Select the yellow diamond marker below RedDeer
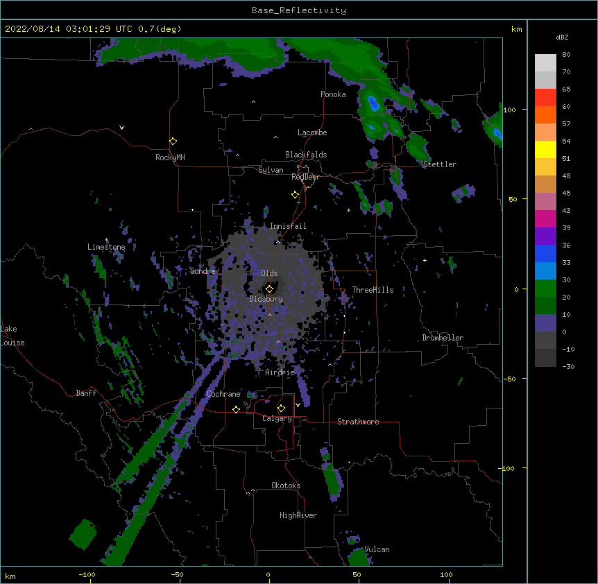The width and height of the screenshot is (598, 584). [x=296, y=195]
